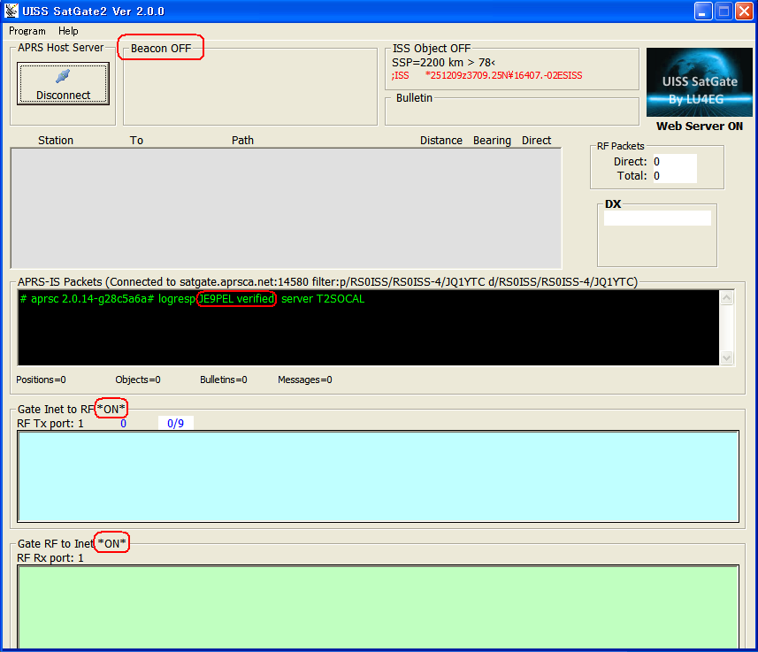The image size is (758, 652).
Task: Click the Station column header
Action: pyautogui.click(x=56, y=141)
